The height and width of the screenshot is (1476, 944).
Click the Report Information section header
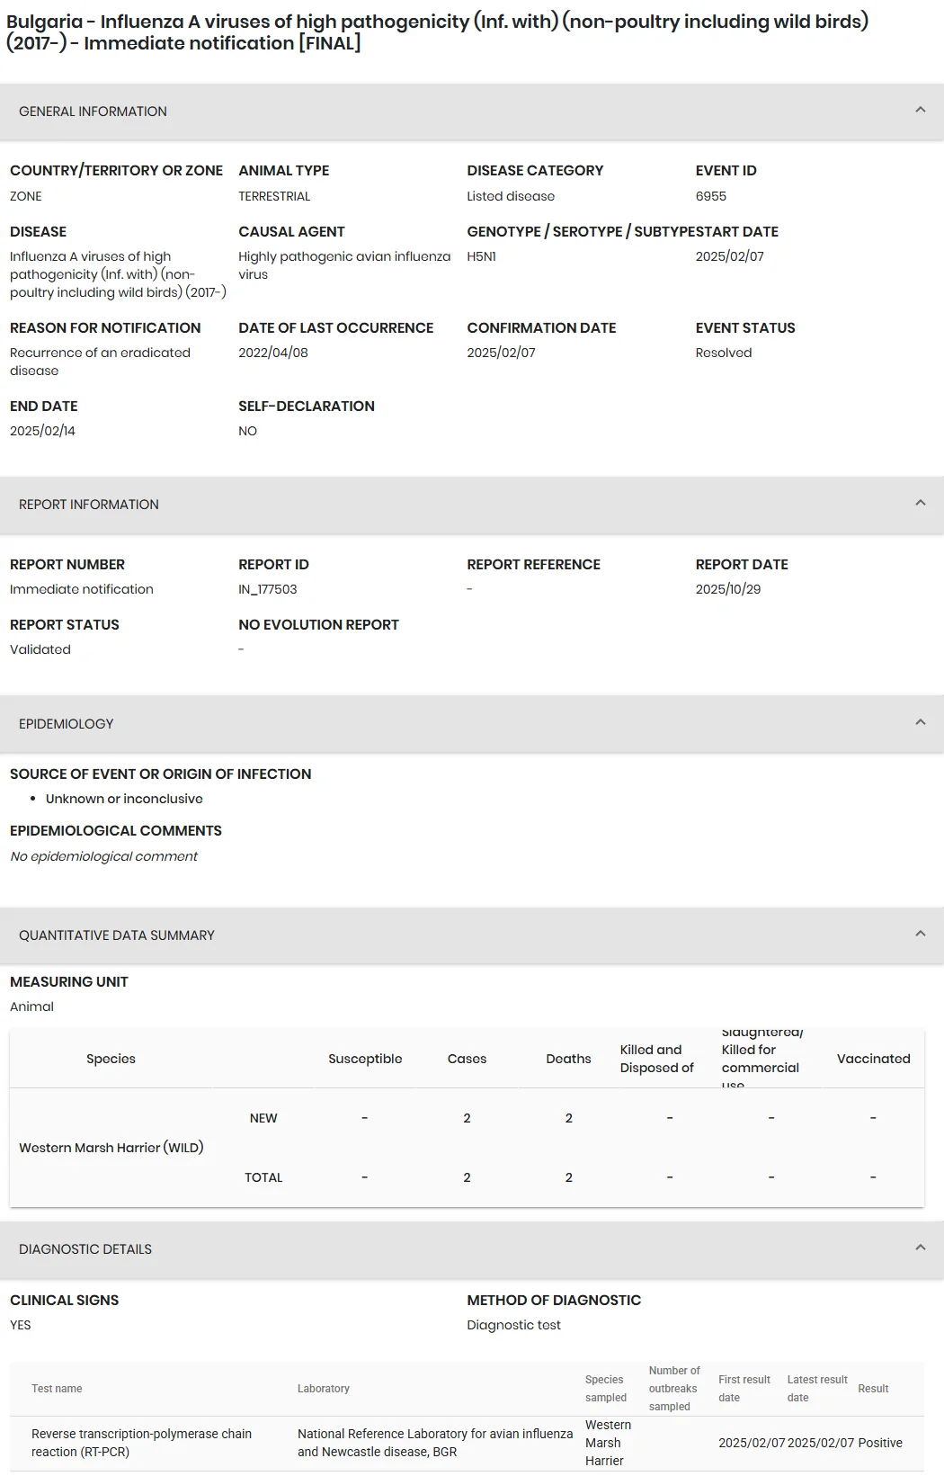coord(472,505)
